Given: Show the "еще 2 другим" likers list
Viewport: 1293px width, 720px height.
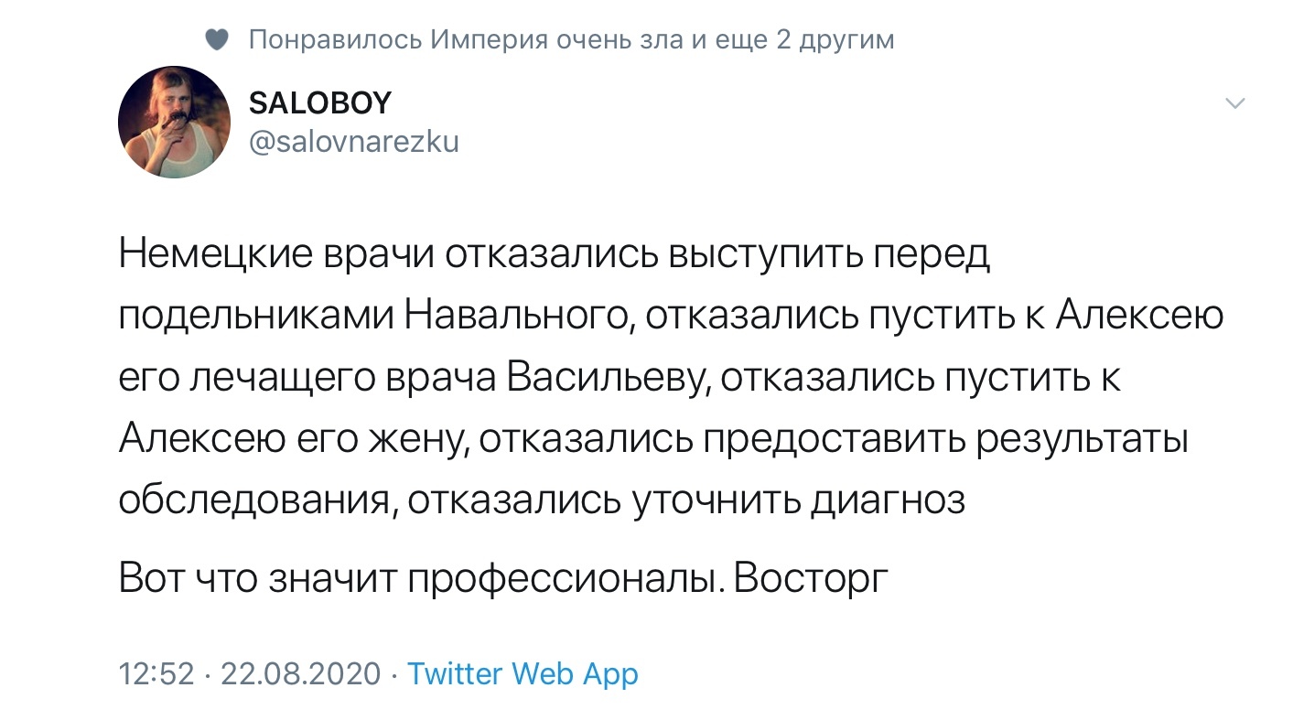Looking at the screenshot, I should [799, 39].
